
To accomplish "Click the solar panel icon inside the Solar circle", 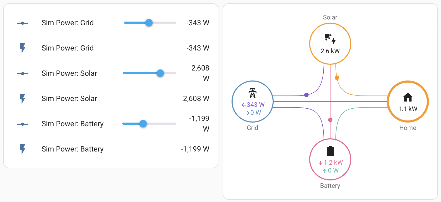I will (x=330, y=39).
